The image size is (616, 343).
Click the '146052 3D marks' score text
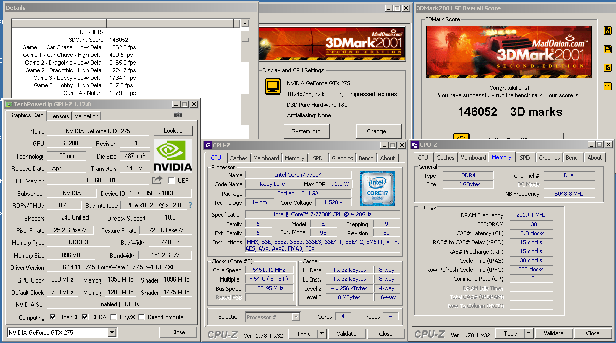(510, 112)
